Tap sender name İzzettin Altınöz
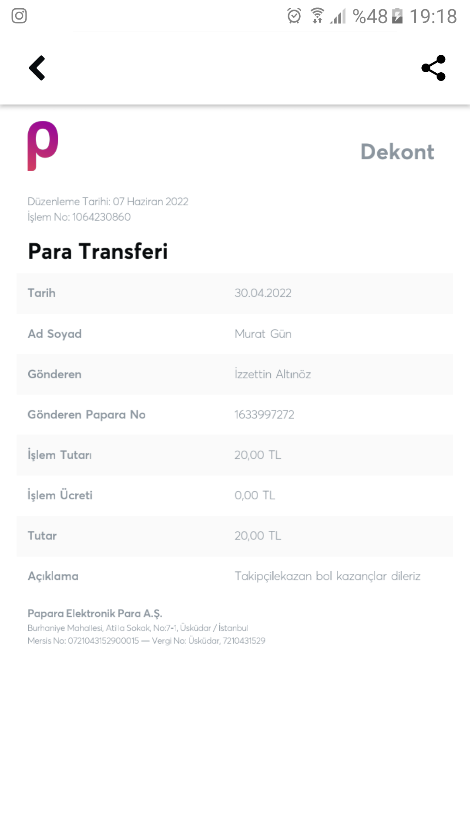Image resolution: width=470 pixels, height=836 pixels. point(273,374)
